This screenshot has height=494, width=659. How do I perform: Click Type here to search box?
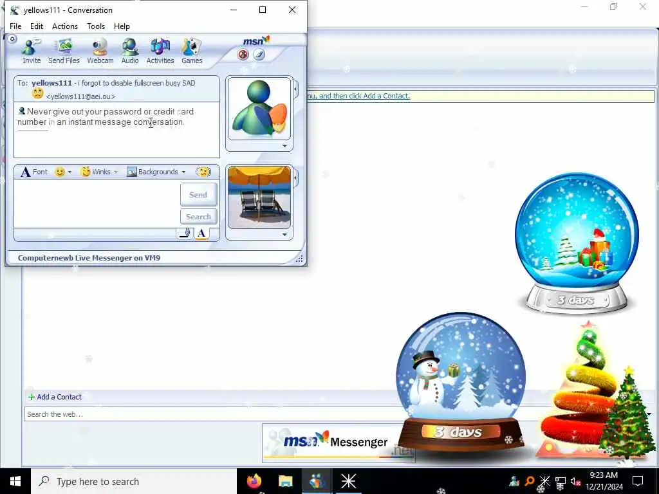pos(134,481)
